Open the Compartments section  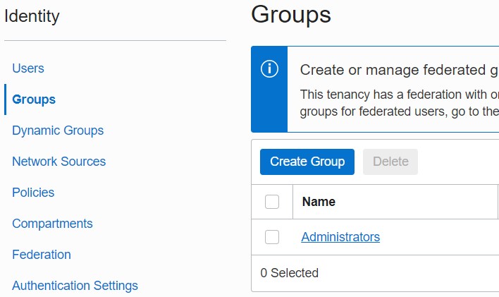tap(52, 224)
